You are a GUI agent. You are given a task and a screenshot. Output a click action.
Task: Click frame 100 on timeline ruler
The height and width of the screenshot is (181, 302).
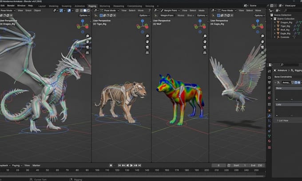(97, 170)
